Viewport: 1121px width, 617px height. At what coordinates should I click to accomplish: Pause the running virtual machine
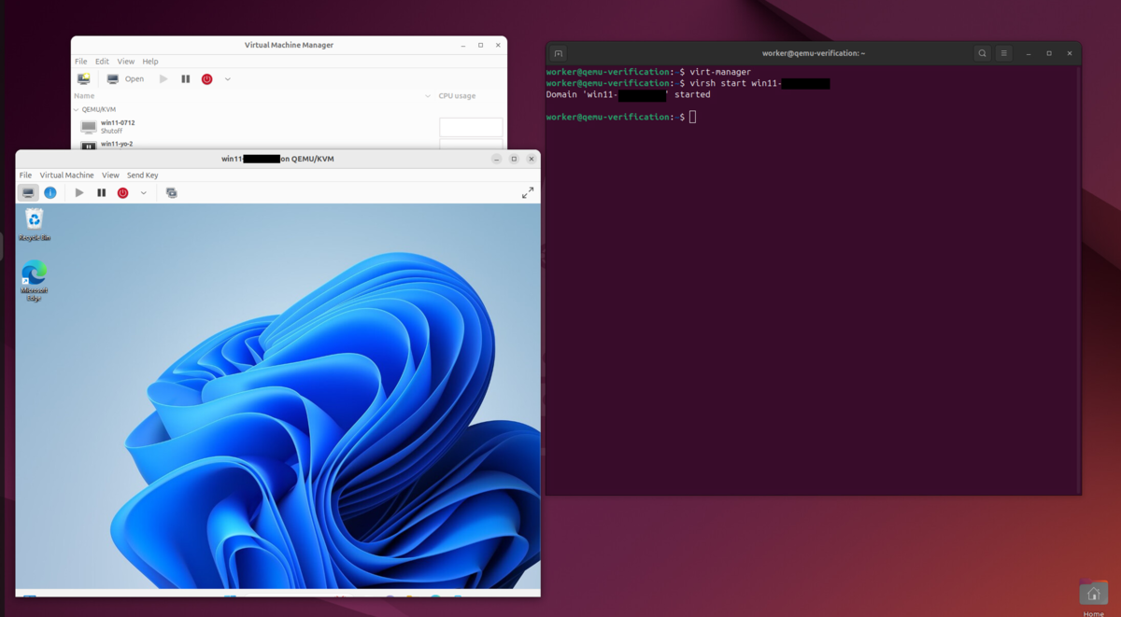coord(101,192)
